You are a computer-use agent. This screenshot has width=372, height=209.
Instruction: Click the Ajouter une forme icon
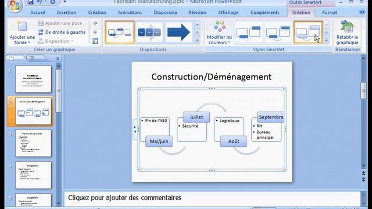click(x=22, y=26)
